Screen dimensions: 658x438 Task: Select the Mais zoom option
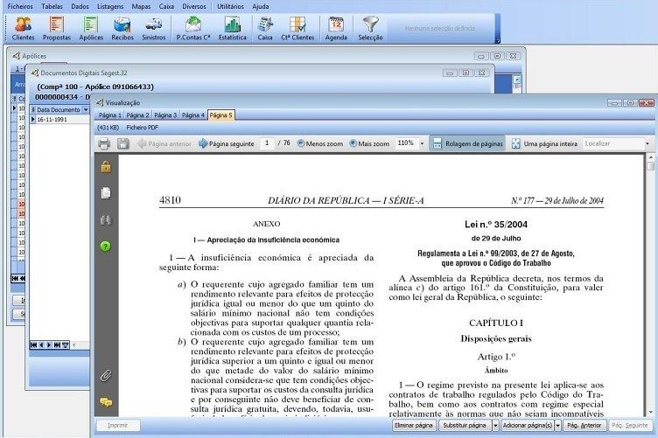tap(371, 143)
